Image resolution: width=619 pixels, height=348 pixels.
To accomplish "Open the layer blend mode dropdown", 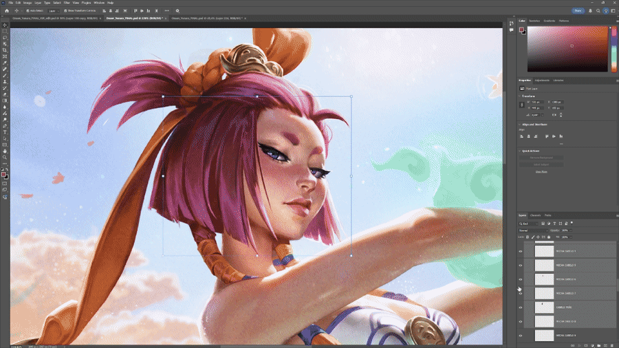I will (533, 230).
